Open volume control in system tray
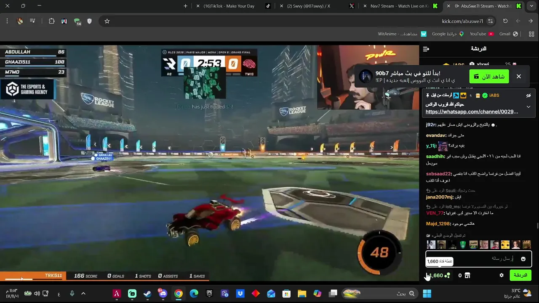The width and height of the screenshot is (539, 303). pos(37,293)
